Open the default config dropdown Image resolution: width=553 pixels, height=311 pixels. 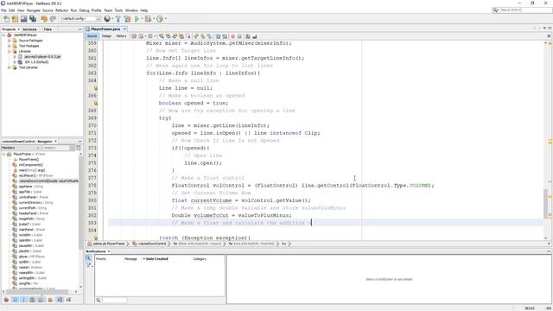(x=81, y=19)
